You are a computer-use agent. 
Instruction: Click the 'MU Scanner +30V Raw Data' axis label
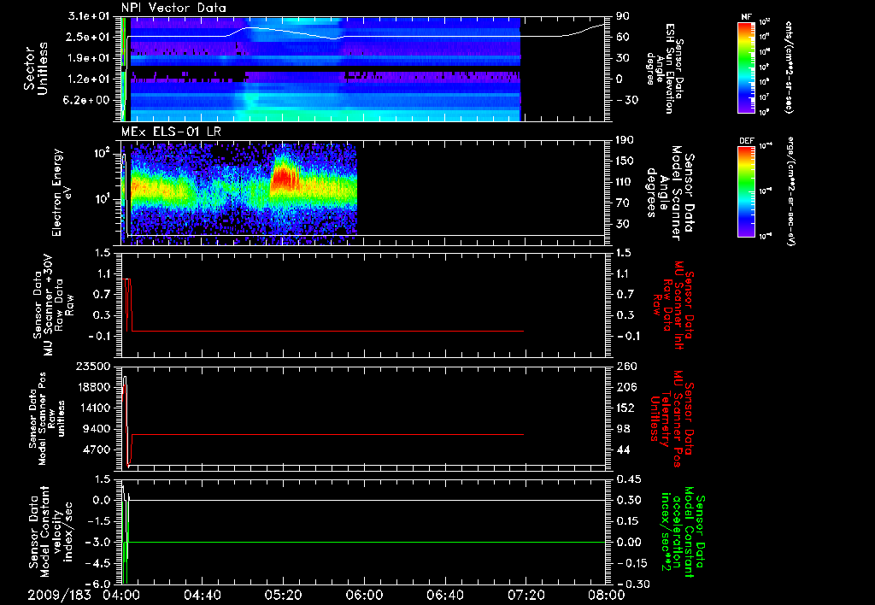tap(54, 305)
